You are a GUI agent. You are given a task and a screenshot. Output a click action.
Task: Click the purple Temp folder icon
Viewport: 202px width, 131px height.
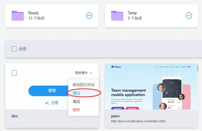pyautogui.click(x=118, y=16)
